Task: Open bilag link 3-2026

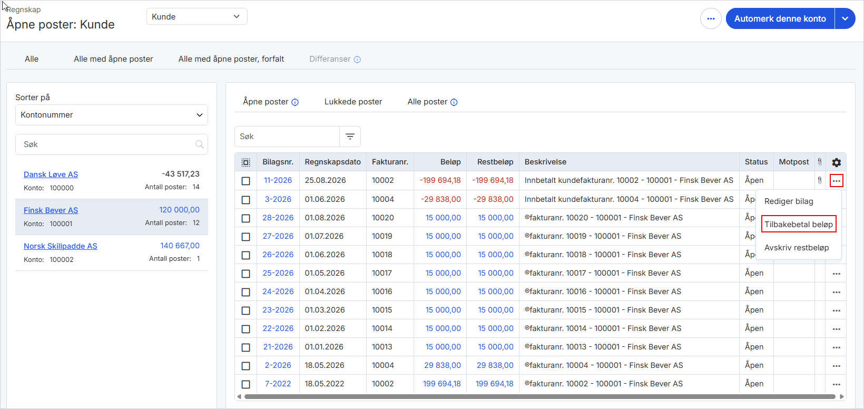Action: pyautogui.click(x=278, y=199)
